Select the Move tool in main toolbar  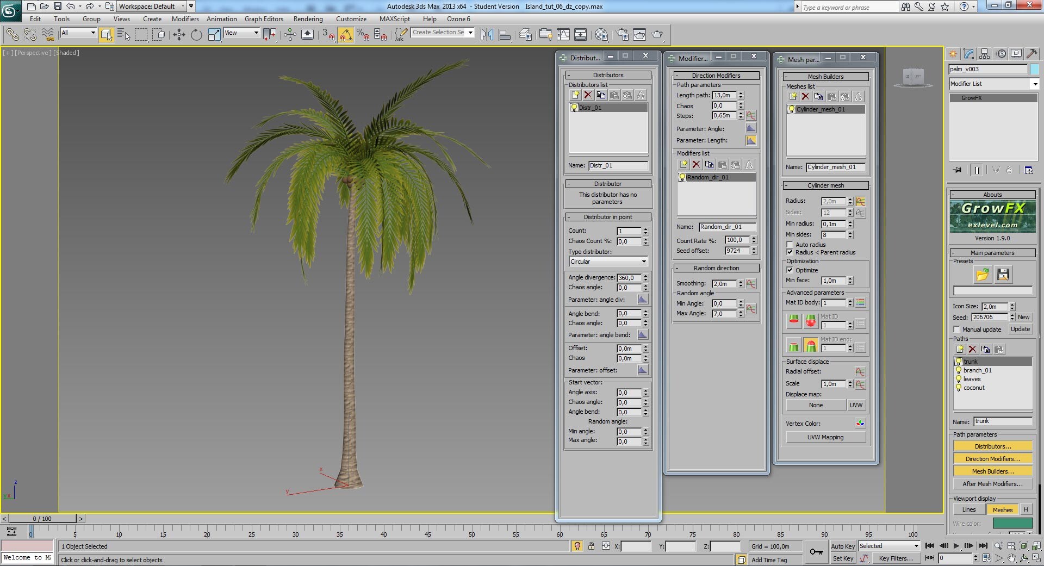point(179,35)
